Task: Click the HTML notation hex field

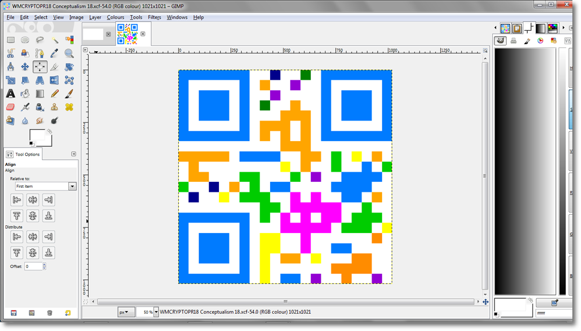Action: (x=554, y=313)
